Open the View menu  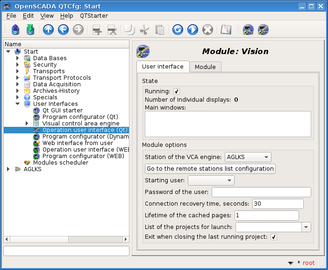[47, 16]
